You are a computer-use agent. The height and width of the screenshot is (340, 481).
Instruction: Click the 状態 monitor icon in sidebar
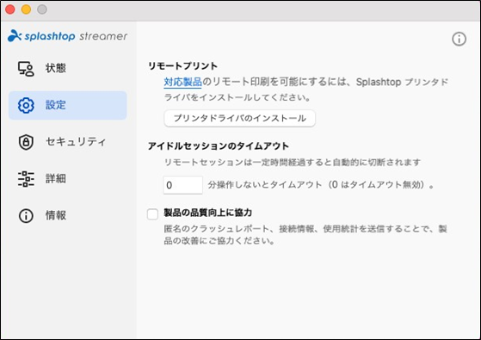(26, 68)
